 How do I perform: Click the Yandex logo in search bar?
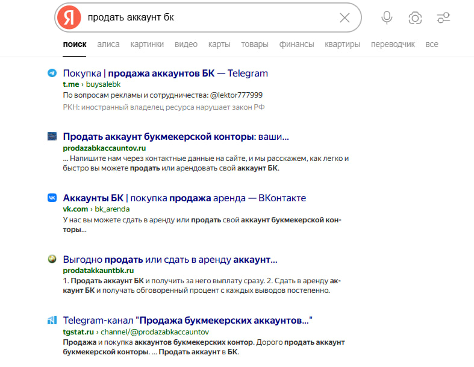coord(69,17)
